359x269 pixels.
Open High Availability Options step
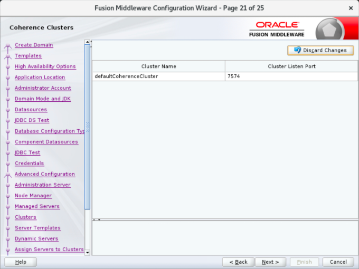pyautogui.click(x=45, y=66)
